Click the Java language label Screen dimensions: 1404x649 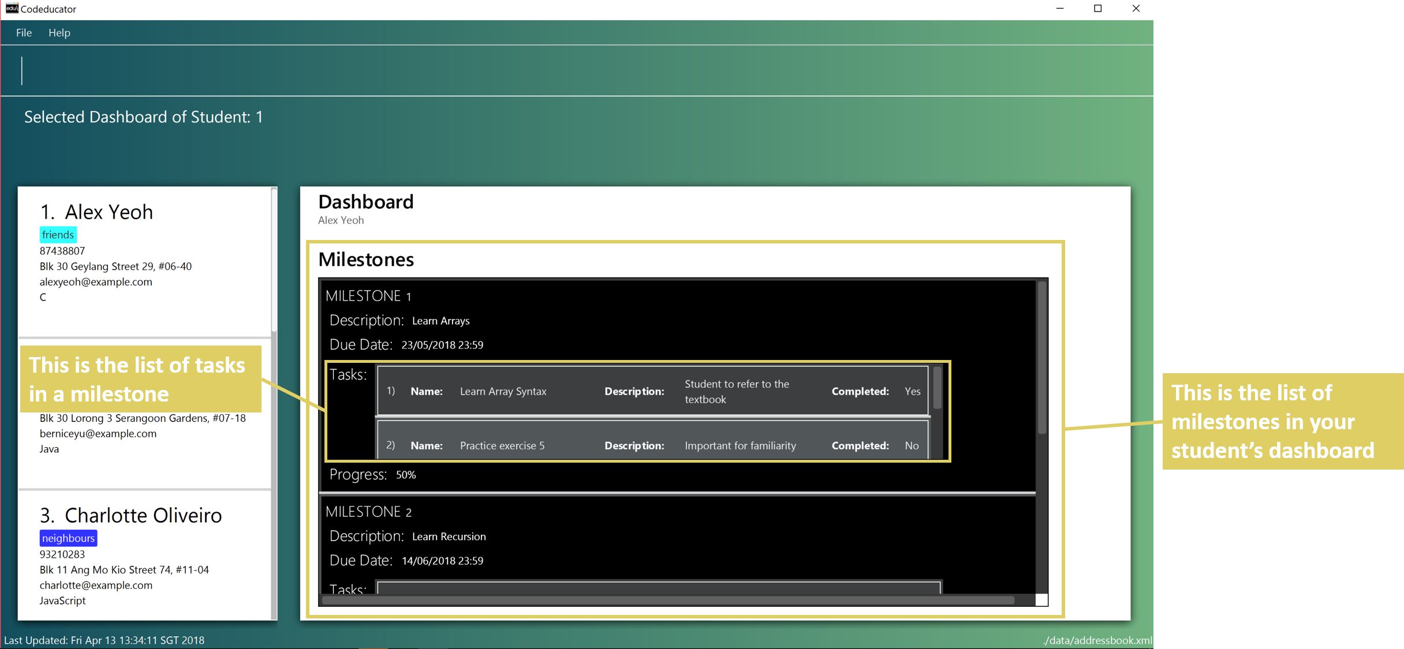pos(49,449)
